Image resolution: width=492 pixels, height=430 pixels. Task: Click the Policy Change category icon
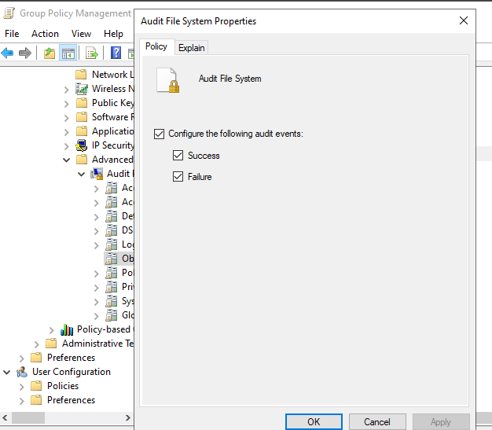click(x=112, y=273)
